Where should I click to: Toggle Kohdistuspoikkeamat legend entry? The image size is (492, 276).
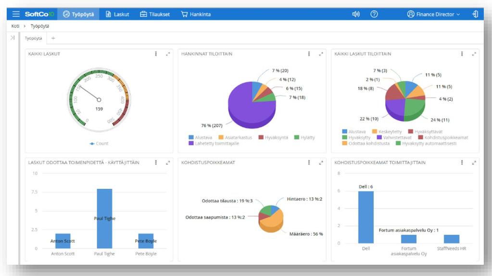coord(443,137)
